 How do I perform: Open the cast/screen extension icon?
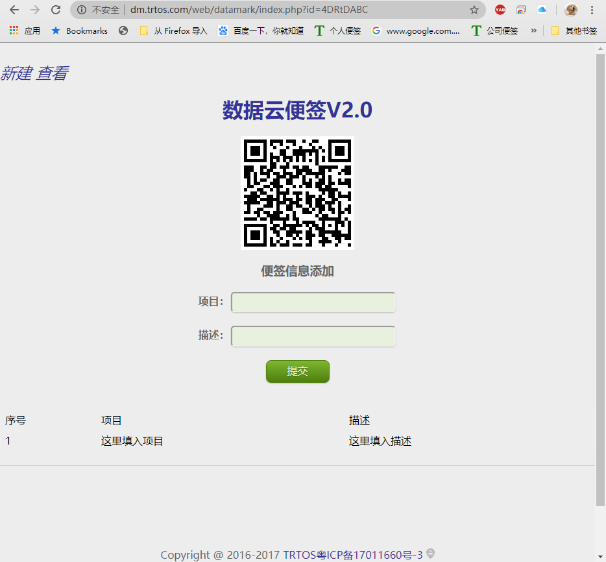(521, 10)
